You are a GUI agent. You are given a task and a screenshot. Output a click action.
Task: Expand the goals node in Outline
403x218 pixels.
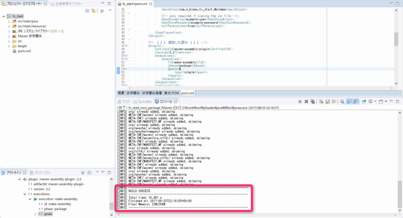point(35,214)
